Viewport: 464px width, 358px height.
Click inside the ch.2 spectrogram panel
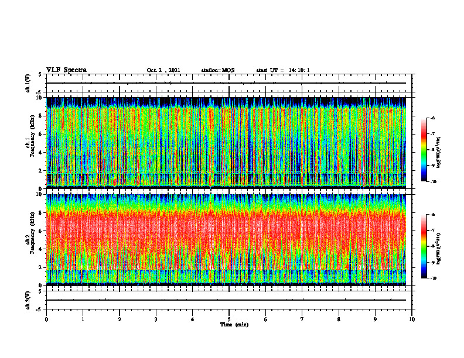(x=226, y=240)
